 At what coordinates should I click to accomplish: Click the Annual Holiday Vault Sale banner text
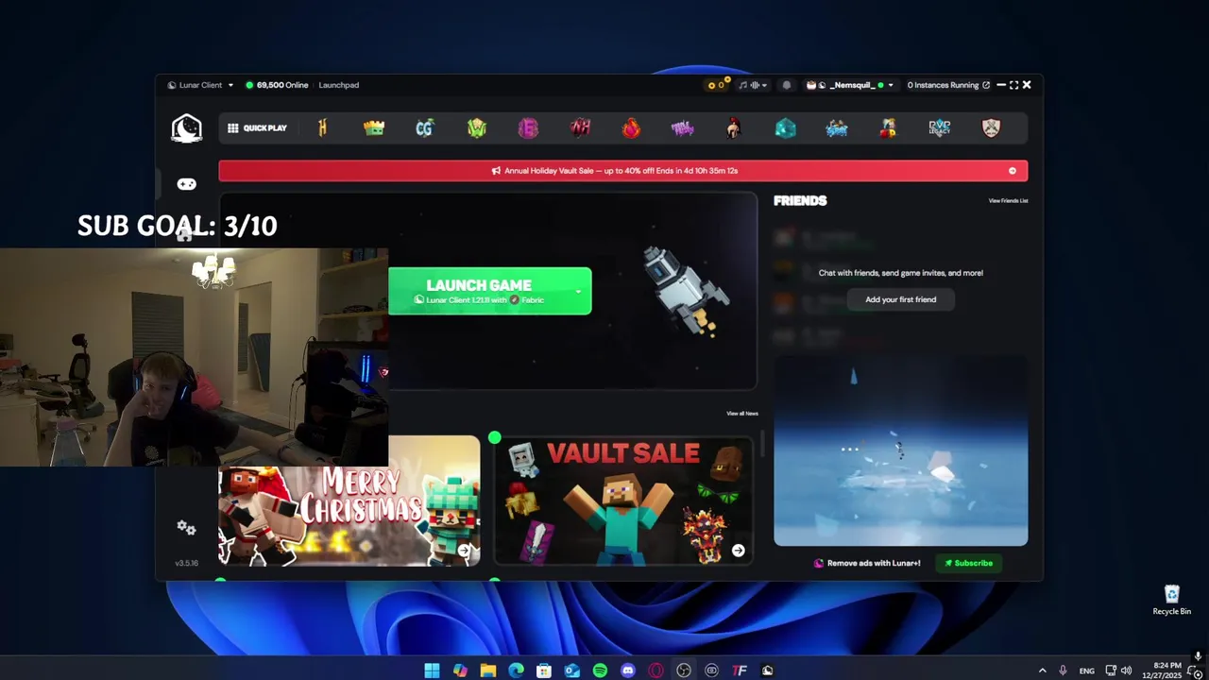click(621, 171)
